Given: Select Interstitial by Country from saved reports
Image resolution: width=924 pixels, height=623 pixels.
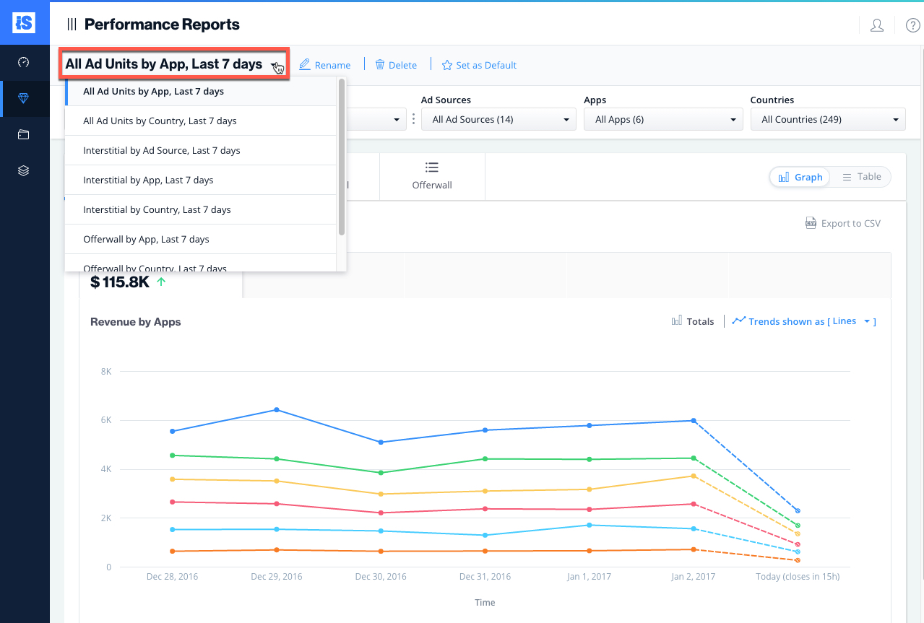Looking at the screenshot, I should point(157,209).
